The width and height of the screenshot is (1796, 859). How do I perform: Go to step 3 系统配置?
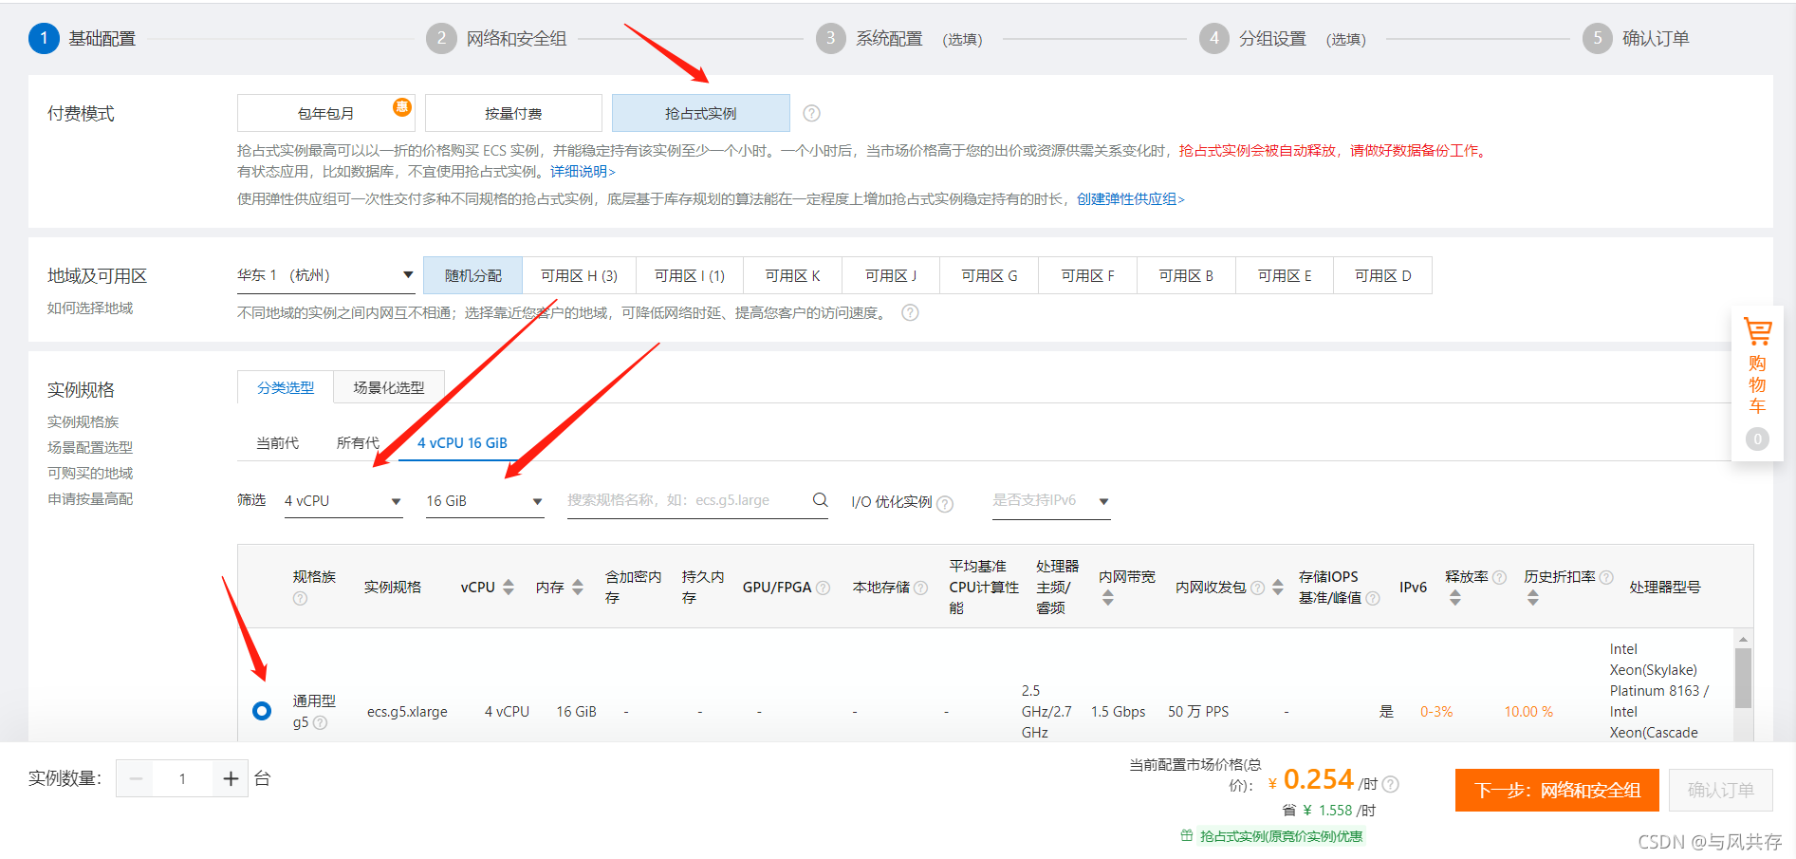click(x=899, y=39)
